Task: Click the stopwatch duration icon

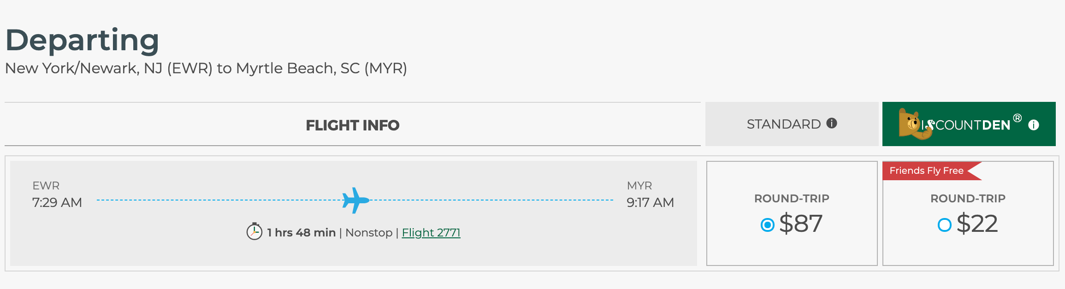Action: point(254,231)
